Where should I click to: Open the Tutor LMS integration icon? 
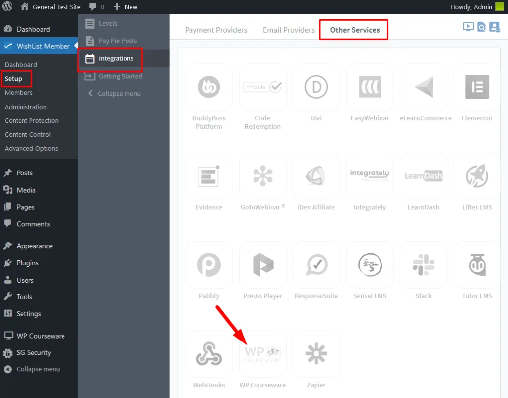[477, 265]
